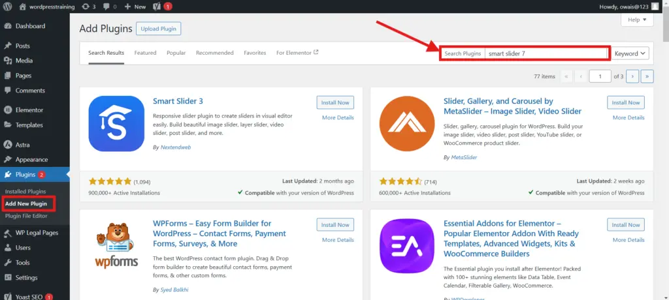Go to the next results page arrow
This screenshot has width=669, height=300.
click(x=633, y=76)
